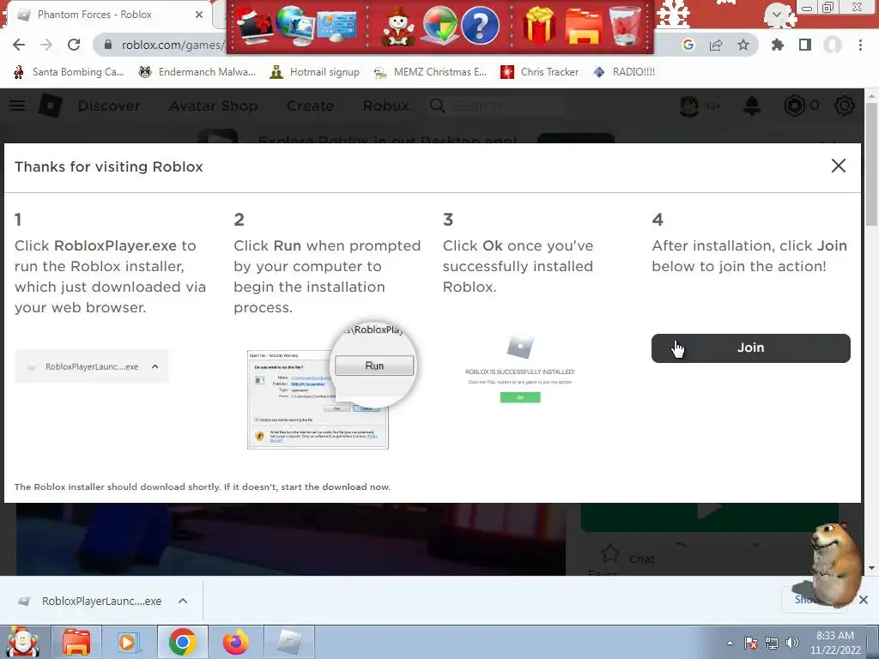Open the Endermanch Malwa... bookmark

tap(197, 72)
